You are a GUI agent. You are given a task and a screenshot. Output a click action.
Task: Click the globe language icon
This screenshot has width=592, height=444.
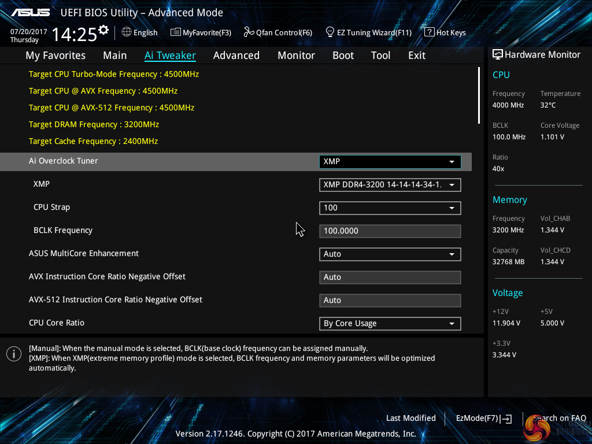tap(127, 32)
